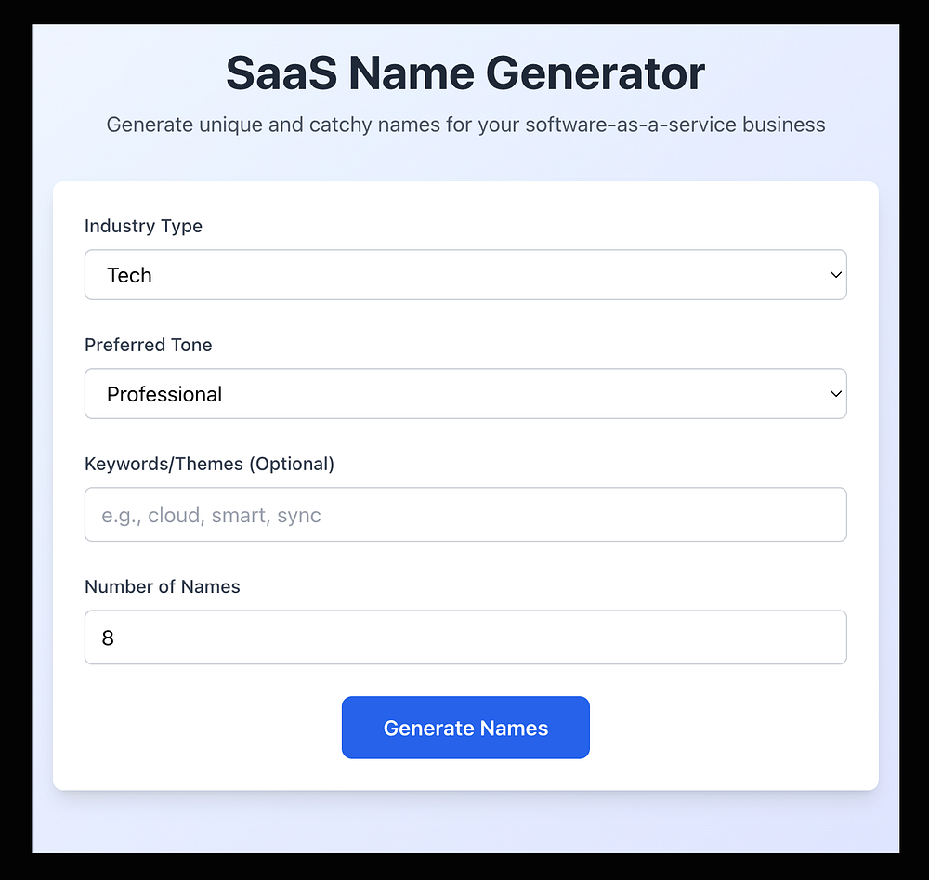Click the Keywords/Themes (Optional) label
The width and height of the screenshot is (929, 880).
pos(209,464)
